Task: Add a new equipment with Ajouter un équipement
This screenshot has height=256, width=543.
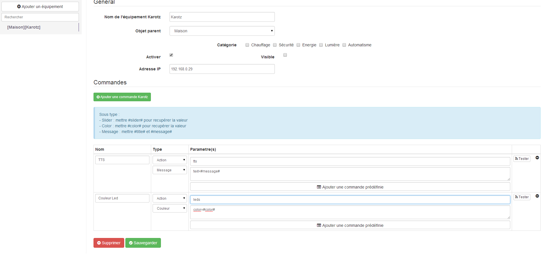Action: pos(40,7)
